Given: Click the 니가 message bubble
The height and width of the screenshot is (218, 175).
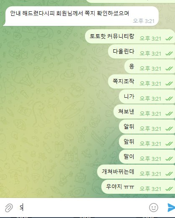Looking at the screenshot, I should (147, 96).
